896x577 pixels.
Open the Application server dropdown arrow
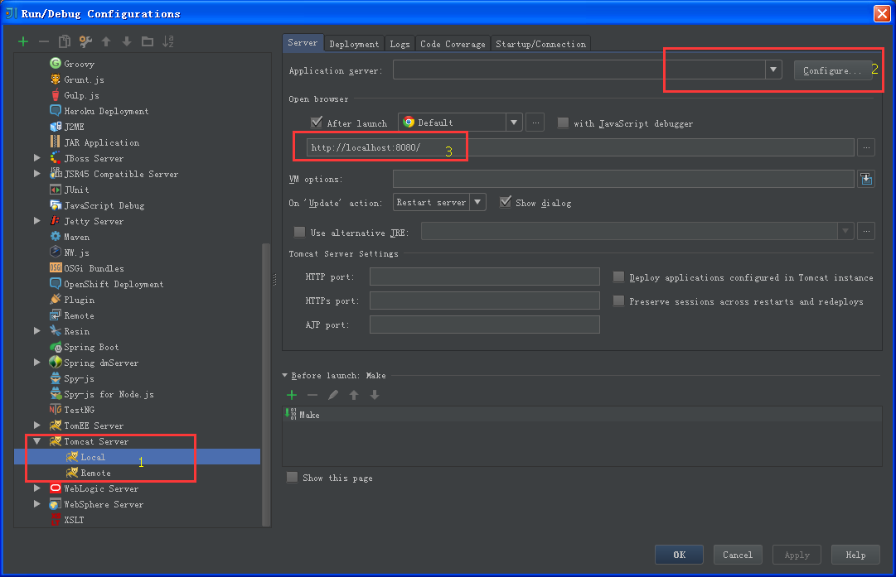click(773, 70)
